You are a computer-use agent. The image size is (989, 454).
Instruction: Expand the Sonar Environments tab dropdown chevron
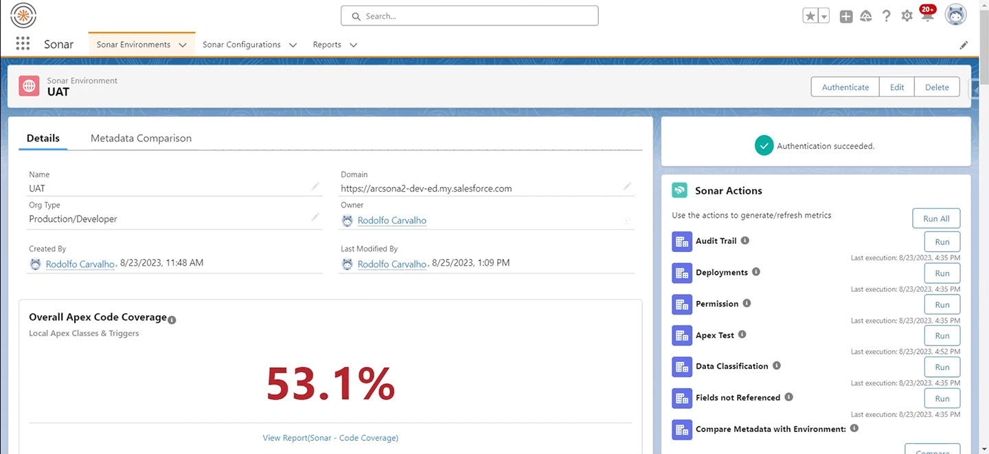pyautogui.click(x=183, y=45)
